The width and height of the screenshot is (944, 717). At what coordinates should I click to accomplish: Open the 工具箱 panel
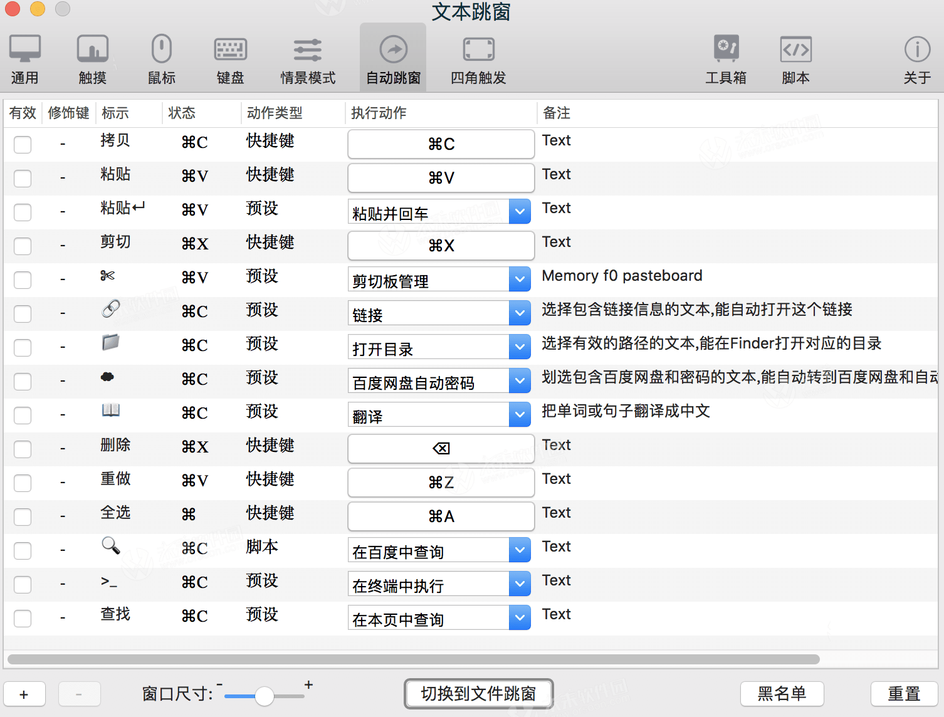726,58
